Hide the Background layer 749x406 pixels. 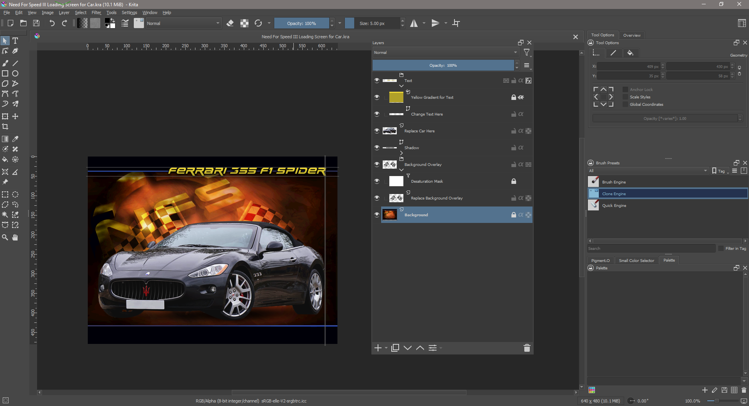(x=377, y=215)
